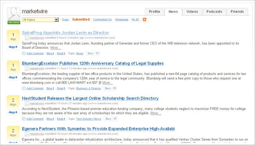Open NextStudent Scholarship Search Directory story
This screenshot has width=255, height=145.
[90, 98]
